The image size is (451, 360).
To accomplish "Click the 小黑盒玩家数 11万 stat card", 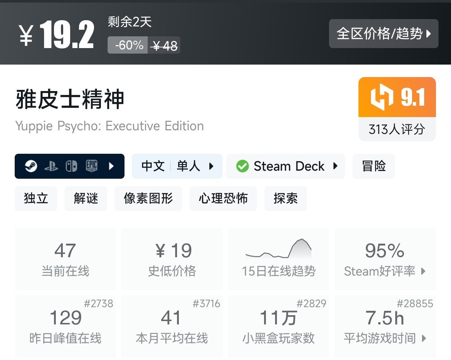I will [279, 326].
